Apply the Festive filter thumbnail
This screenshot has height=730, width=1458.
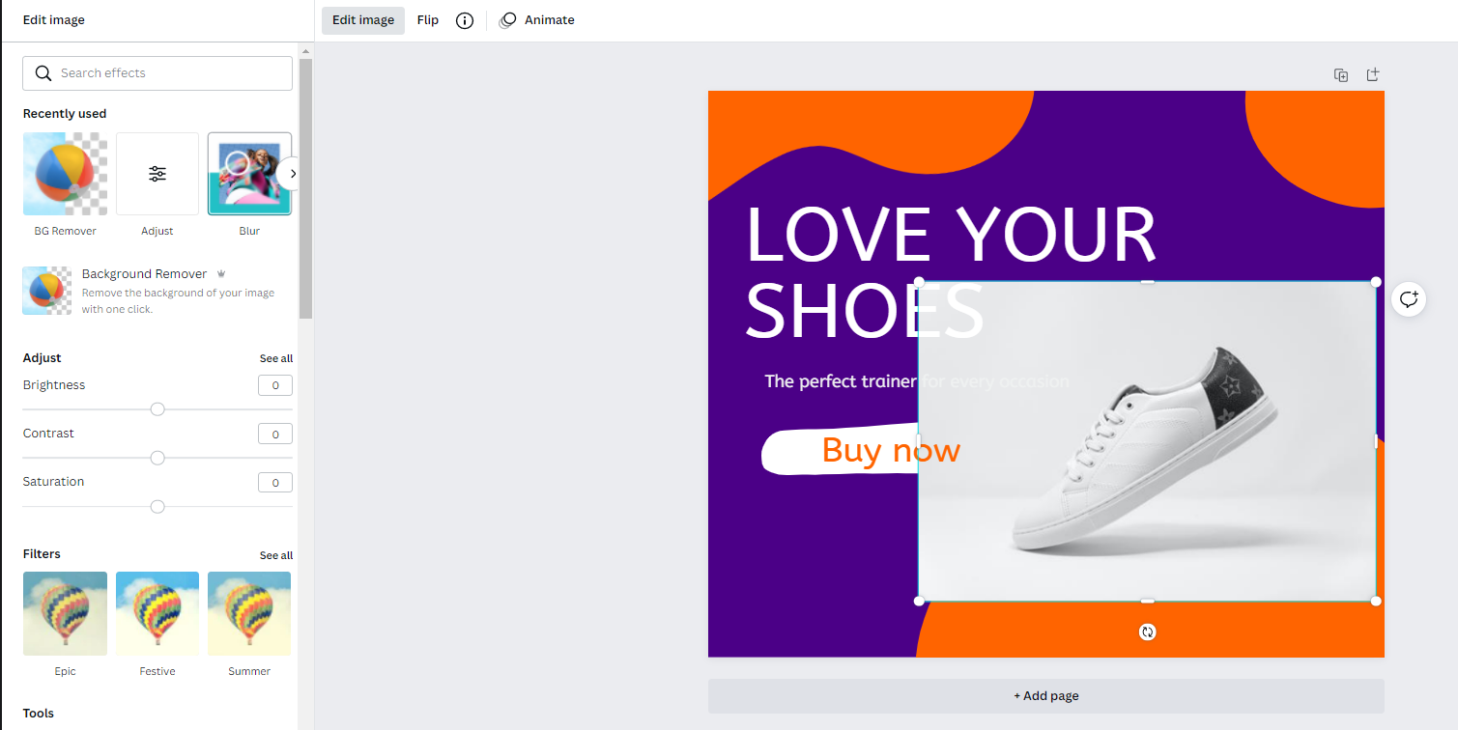[x=157, y=613]
